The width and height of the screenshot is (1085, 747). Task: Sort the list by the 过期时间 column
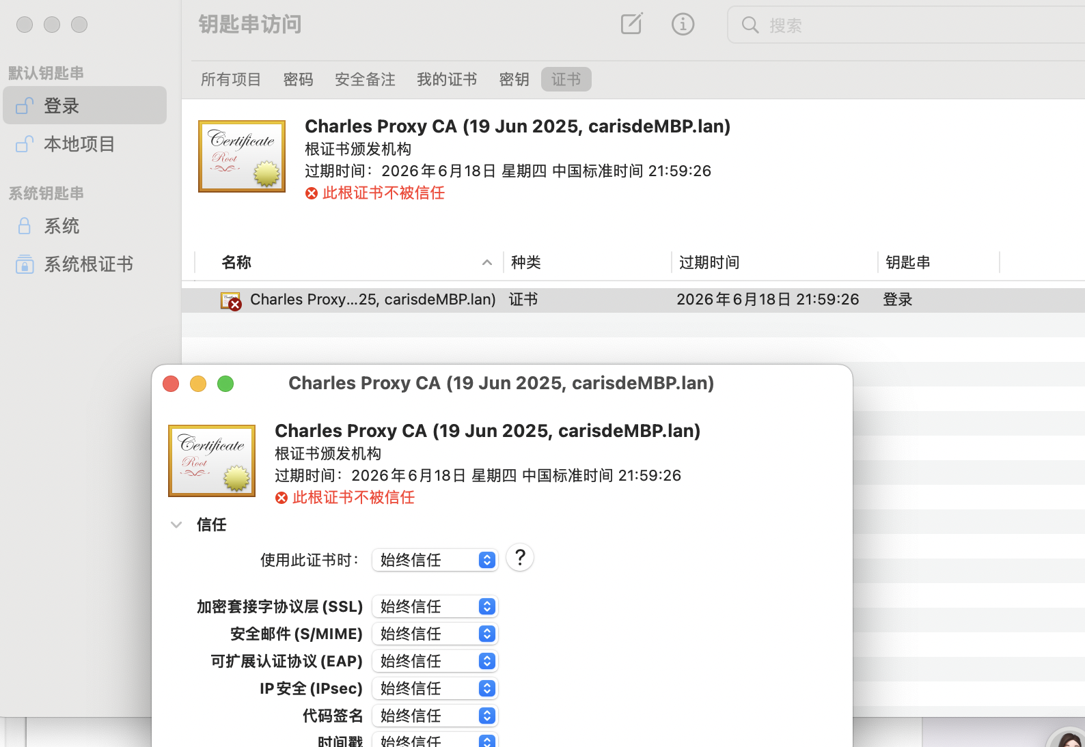click(709, 262)
